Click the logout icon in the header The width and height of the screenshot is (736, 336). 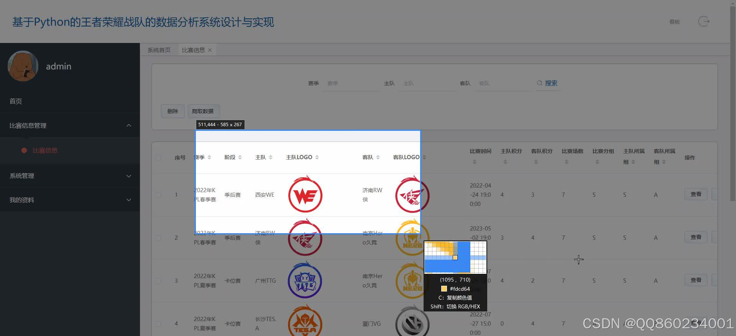click(x=704, y=21)
